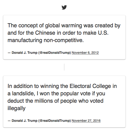
Task: Click the global warming tweet text
Action: 64,33
